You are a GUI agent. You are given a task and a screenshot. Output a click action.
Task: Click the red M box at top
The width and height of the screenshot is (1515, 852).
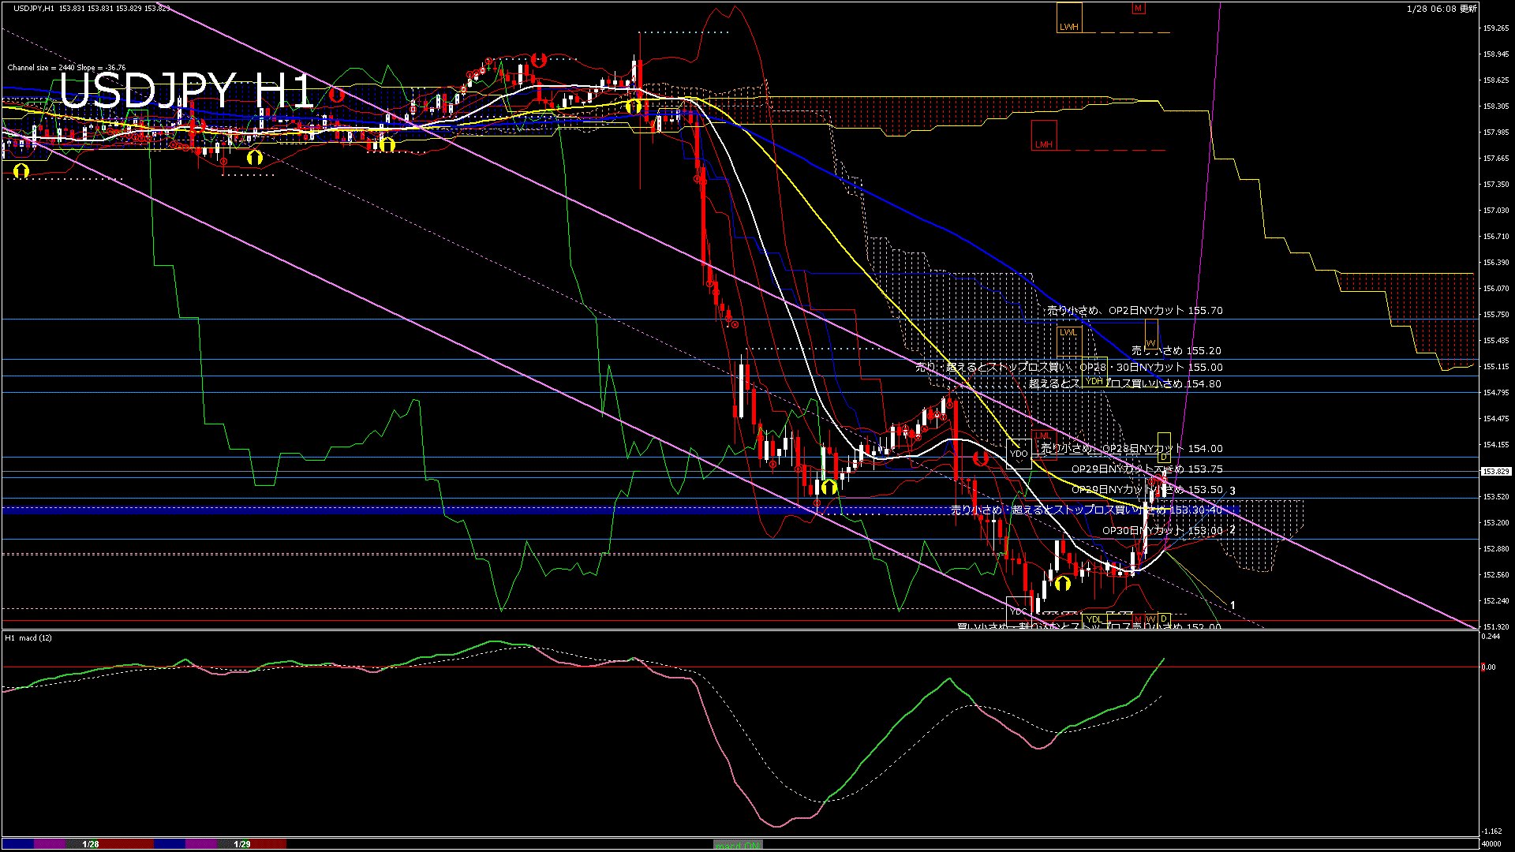click(x=1138, y=9)
